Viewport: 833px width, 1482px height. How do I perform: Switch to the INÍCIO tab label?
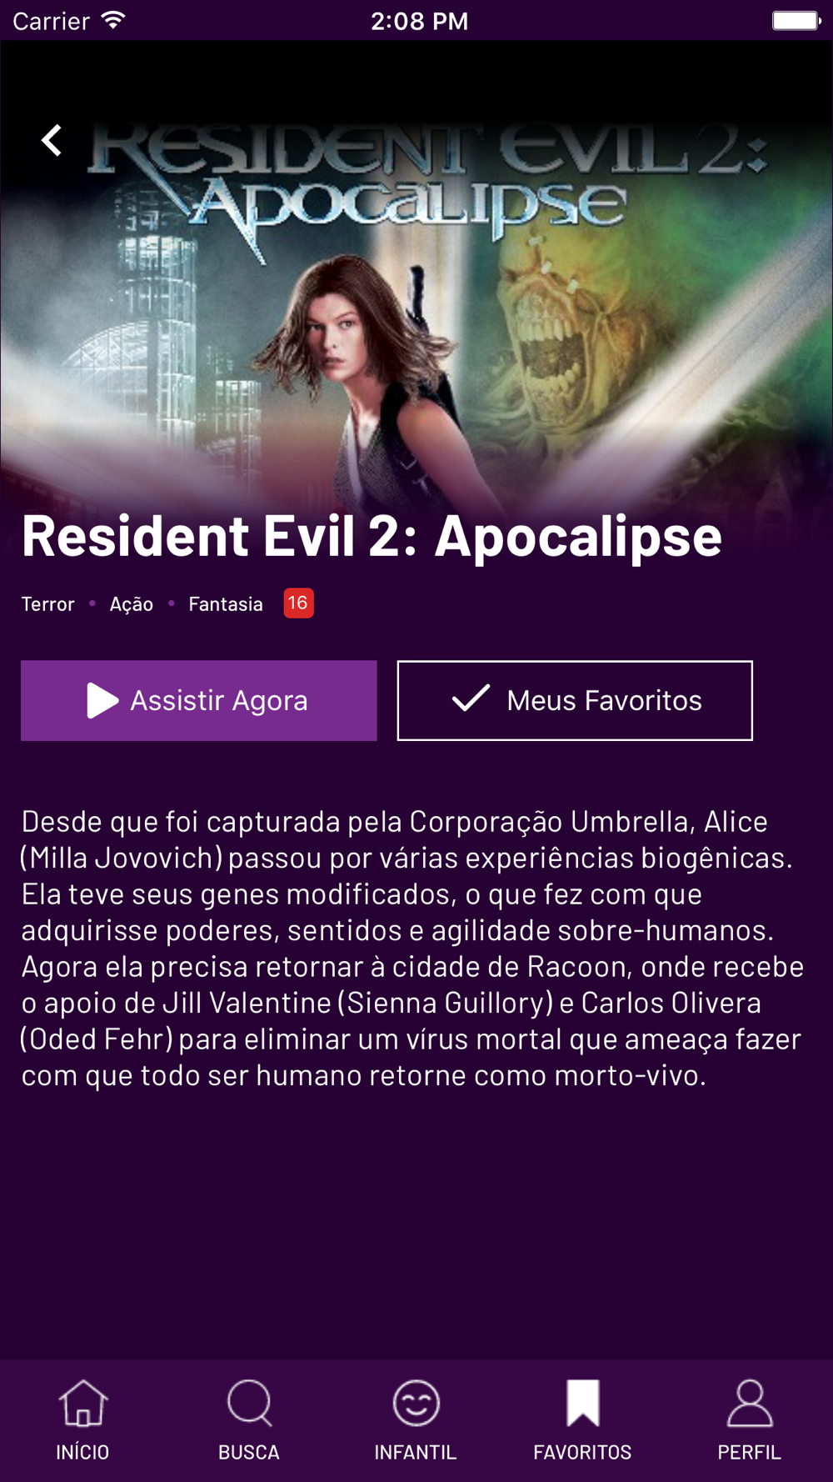(x=82, y=1452)
